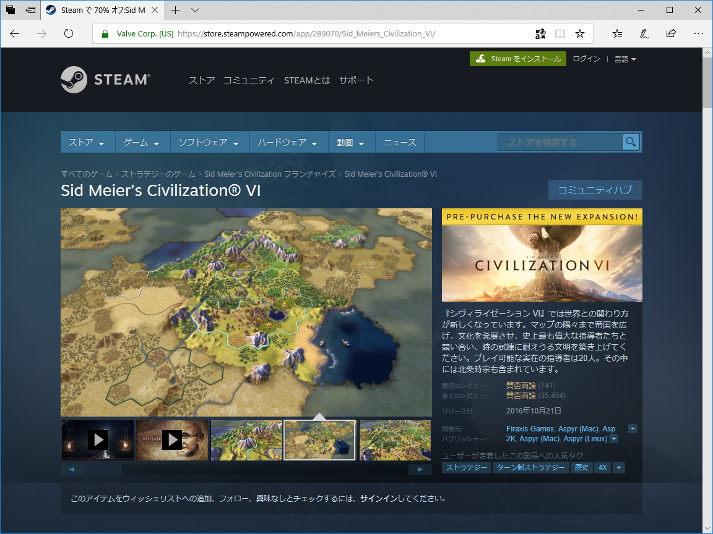Click the store search magnifier icon
The width and height of the screenshot is (713, 534).
click(631, 142)
